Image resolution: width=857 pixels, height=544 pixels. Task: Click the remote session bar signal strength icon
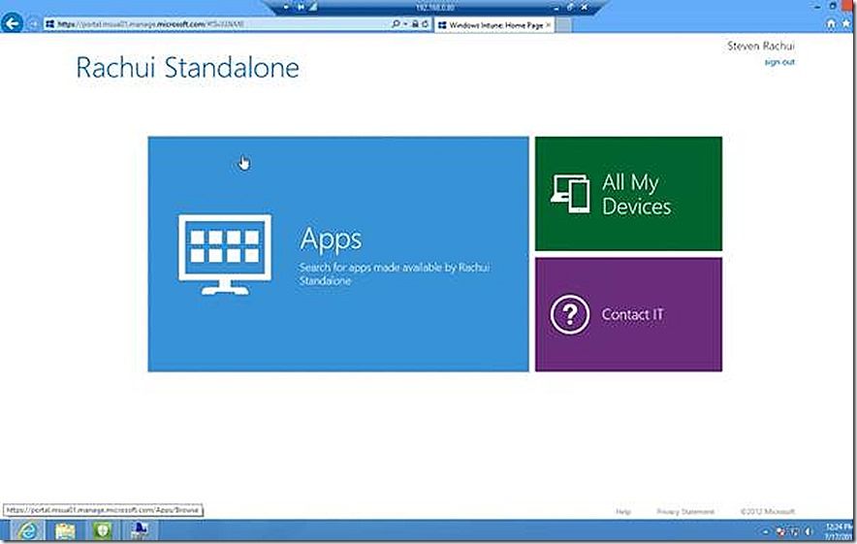tap(312, 7)
